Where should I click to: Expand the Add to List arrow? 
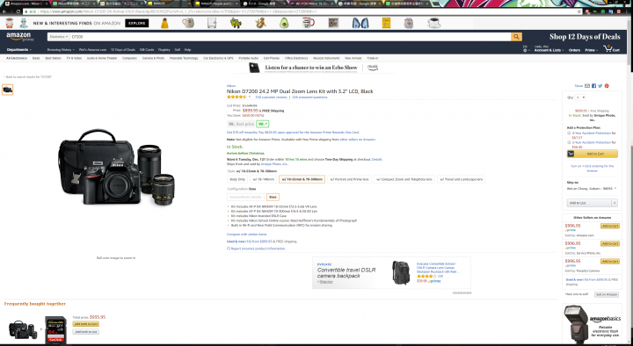pyautogui.click(x=615, y=203)
